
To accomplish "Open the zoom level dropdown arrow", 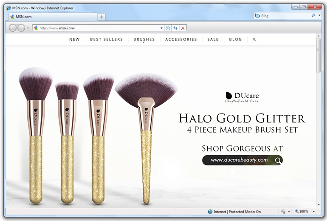I will (x=314, y=212).
